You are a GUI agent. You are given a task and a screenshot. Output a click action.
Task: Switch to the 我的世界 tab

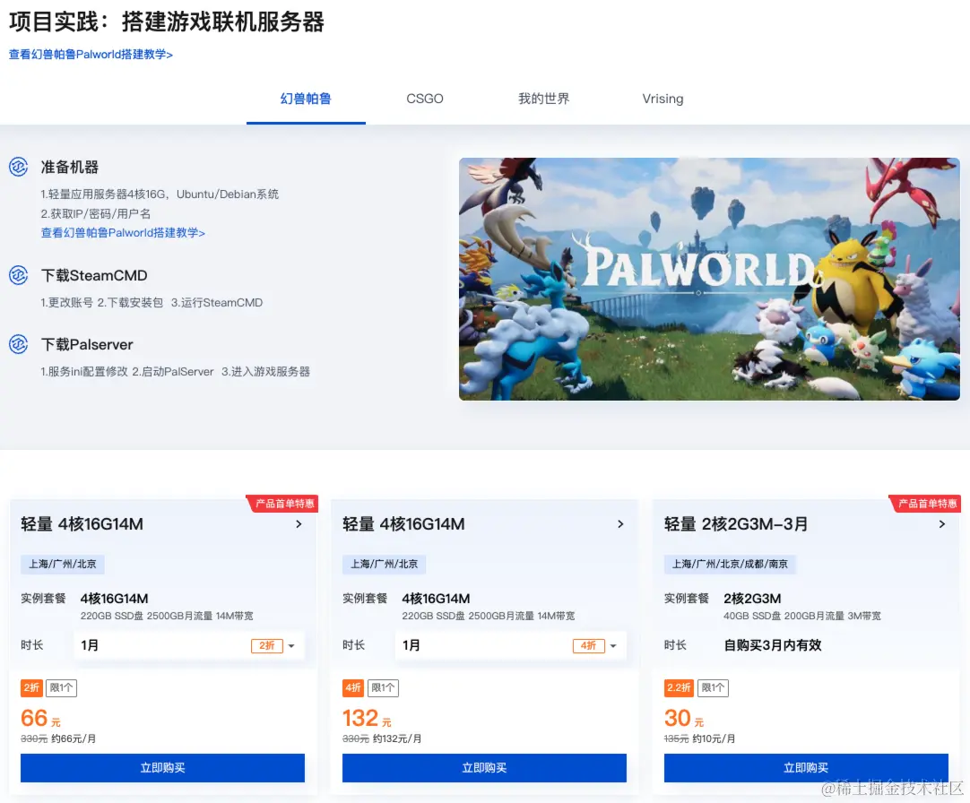pos(544,99)
